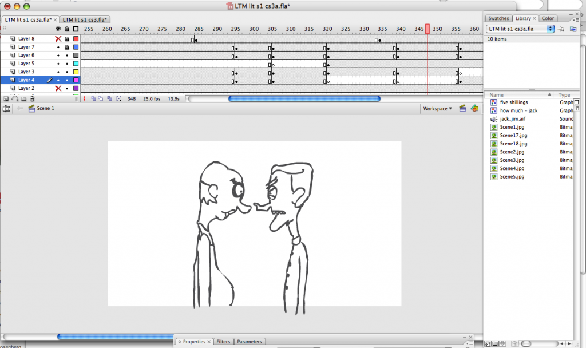The width and height of the screenshot is (586, 348).
Task: Show the hidden Layer 8
Action: pos(58,39)
